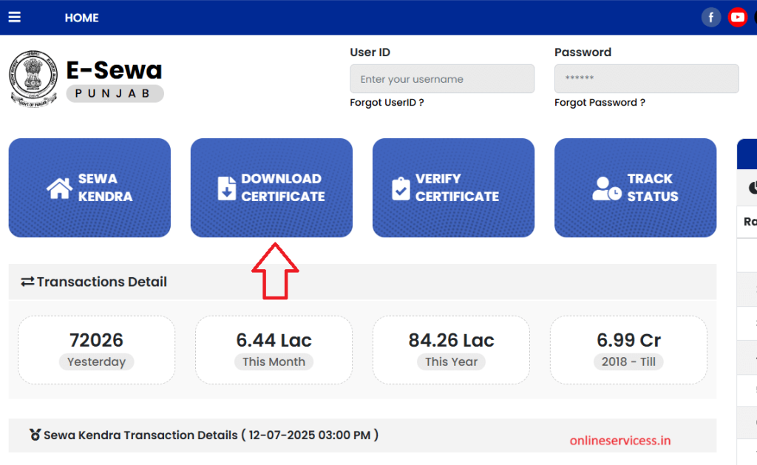Open the Download Certificate tile
757x465 pixels.
tap(271, 188)
